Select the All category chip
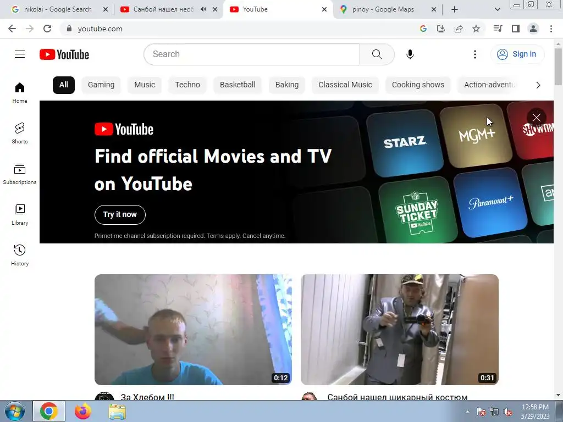 [64, 85]
